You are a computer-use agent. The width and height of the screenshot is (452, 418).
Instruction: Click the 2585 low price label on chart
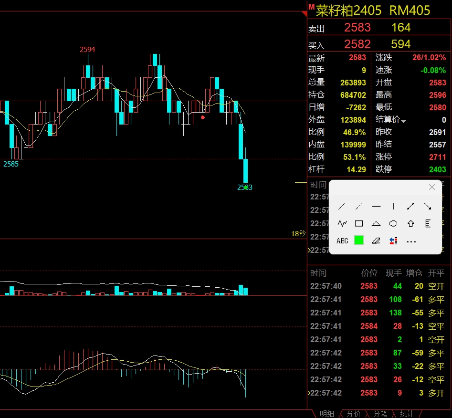pyautogui.click(x=11, y=164)
